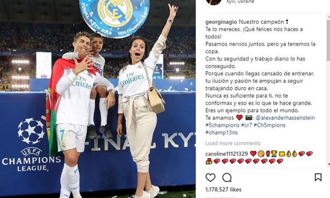Viewport: 330px width, 198px height.
Task: Open the #cr7 hashtag
Action: (247, 125)
